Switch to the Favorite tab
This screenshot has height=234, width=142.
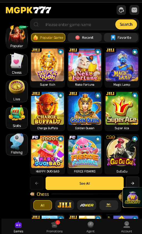[x=121, y=37]
